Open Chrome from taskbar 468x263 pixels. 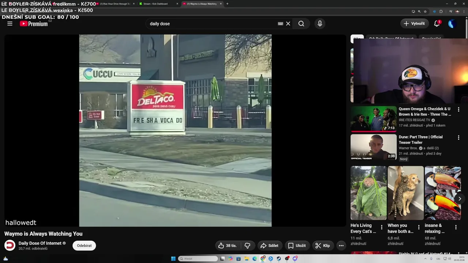[263, 259]
